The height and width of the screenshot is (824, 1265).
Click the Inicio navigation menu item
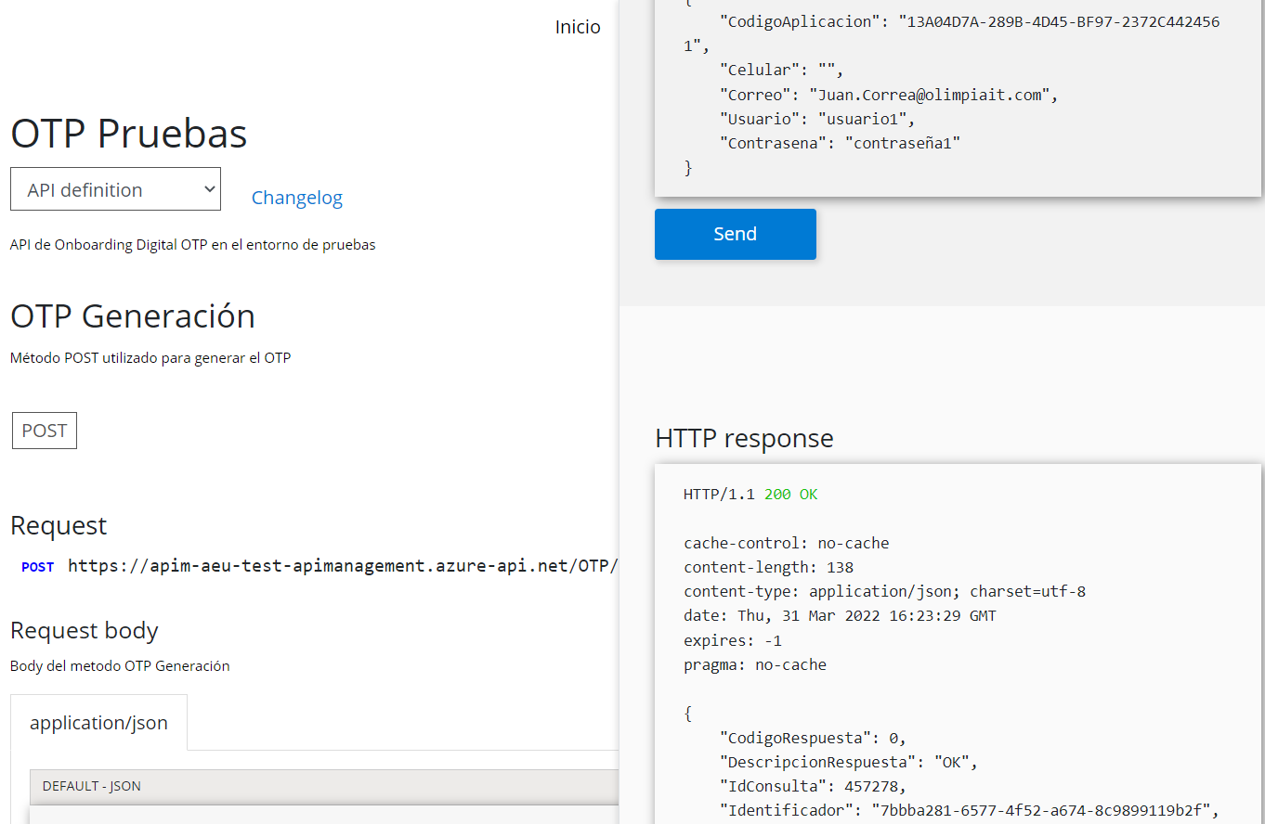578,27
